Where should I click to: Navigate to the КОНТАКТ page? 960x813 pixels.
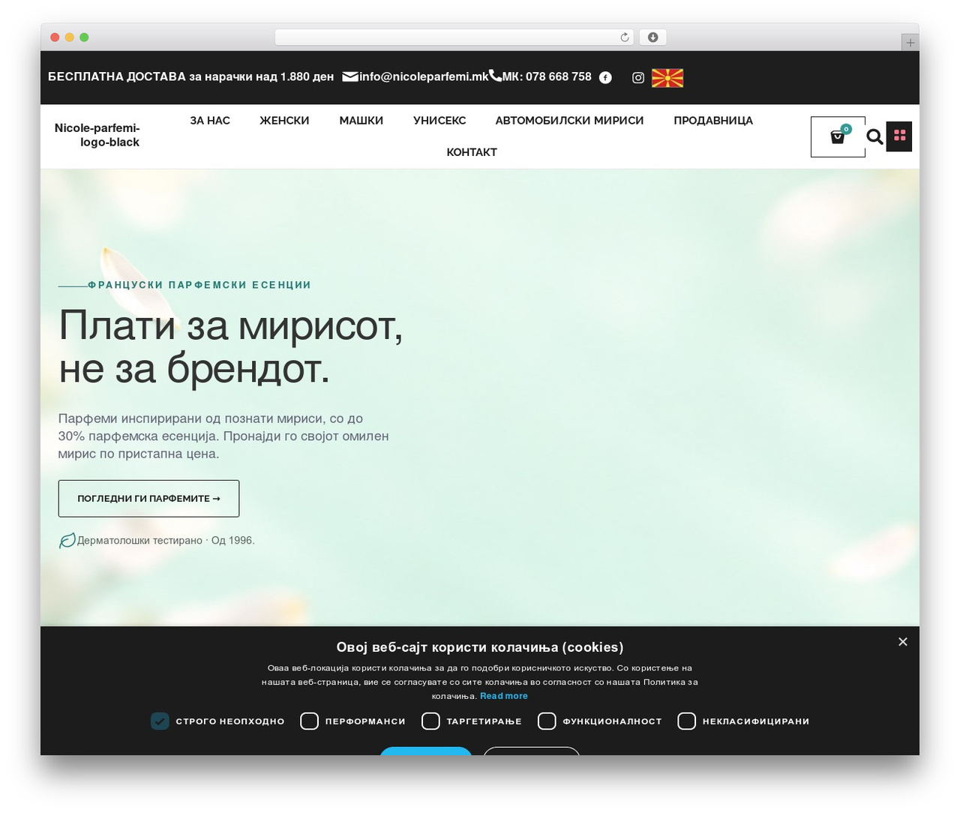tap(472, 152)
